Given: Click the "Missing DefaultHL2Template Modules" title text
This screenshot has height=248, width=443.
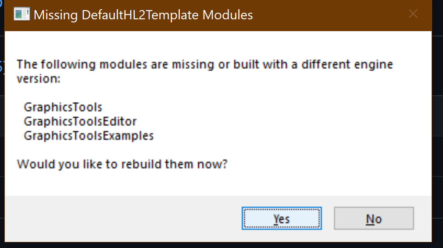Looking at the screenshot, I should click(143, 15).
